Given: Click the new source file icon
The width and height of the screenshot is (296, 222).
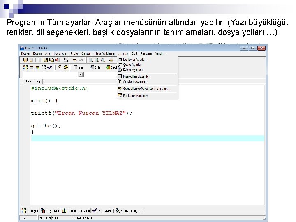Looking at the screenshot, I should point(39,60).
